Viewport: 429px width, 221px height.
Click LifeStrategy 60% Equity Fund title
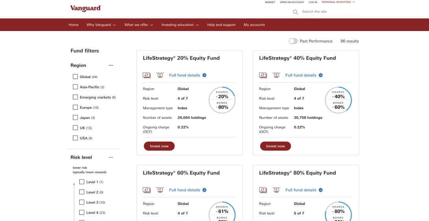pyautogui.click(x=181, y=173)
